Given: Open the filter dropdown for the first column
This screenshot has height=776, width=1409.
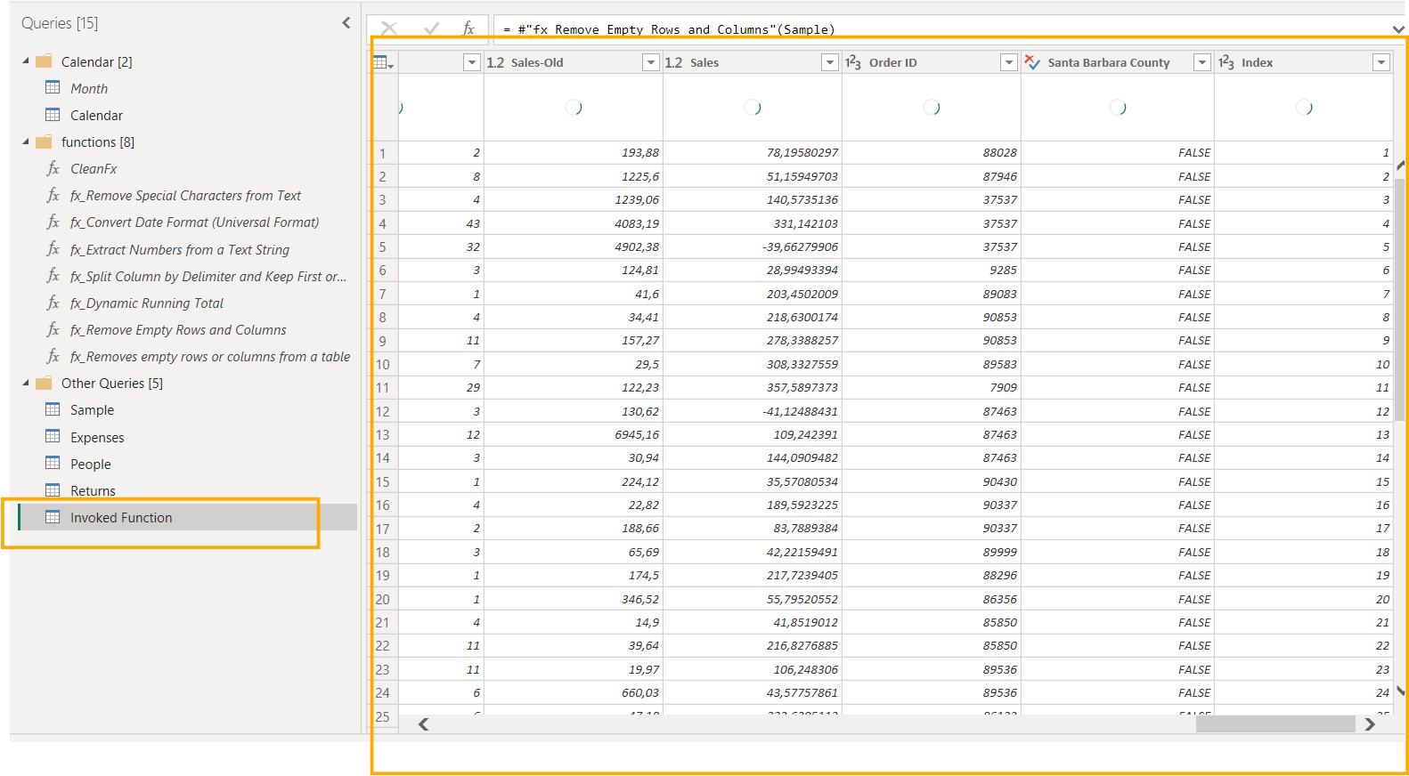Looking at the screenshot, I should pos(472,62).
